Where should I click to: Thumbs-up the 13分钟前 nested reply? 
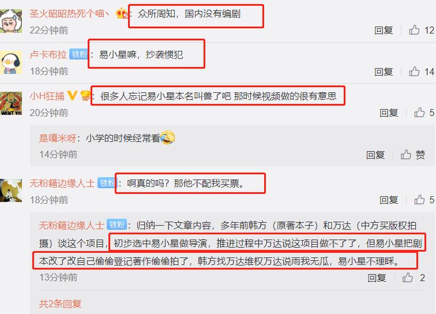coord(407,278)
